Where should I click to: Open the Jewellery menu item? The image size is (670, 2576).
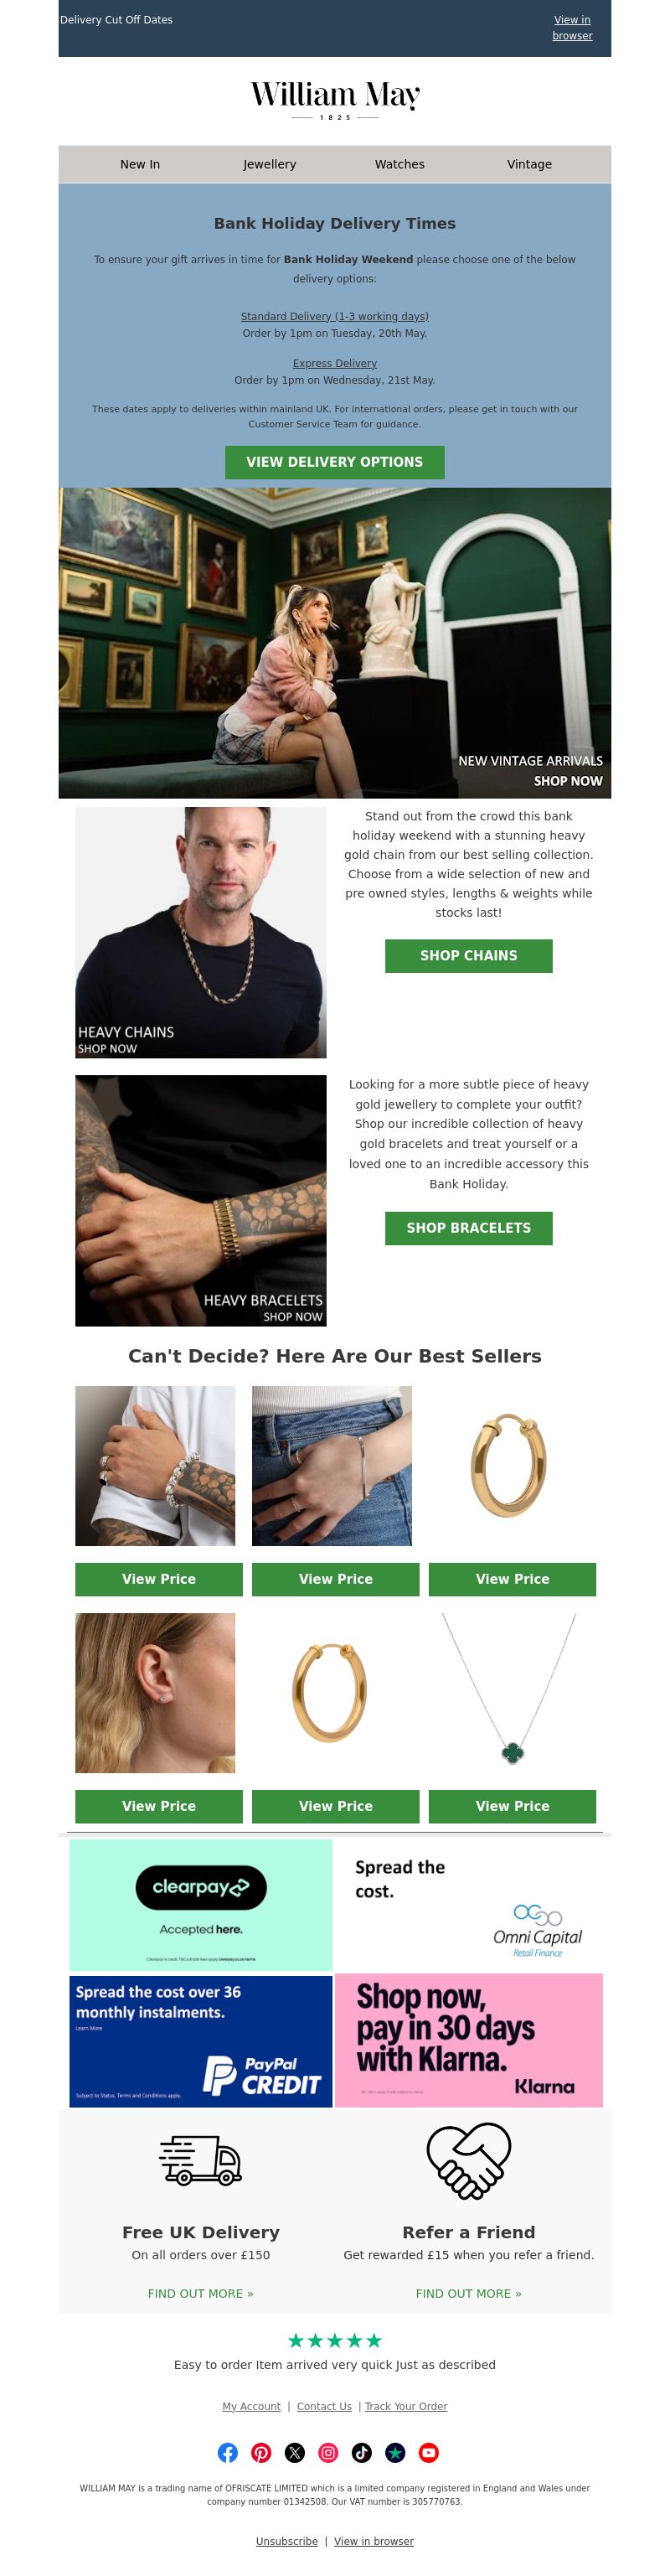270,164
